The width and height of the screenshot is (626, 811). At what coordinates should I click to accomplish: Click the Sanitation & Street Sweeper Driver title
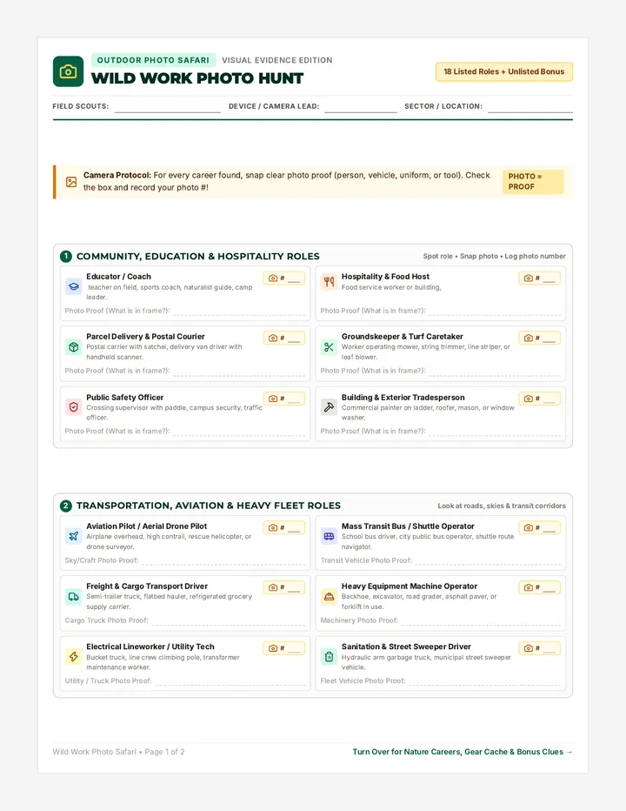[406, 647]
